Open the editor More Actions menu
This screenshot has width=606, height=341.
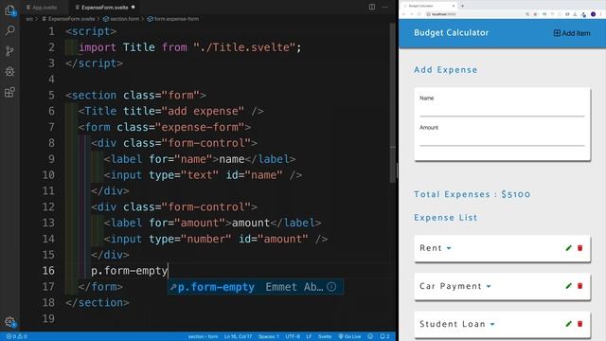[x=385, y=7]
